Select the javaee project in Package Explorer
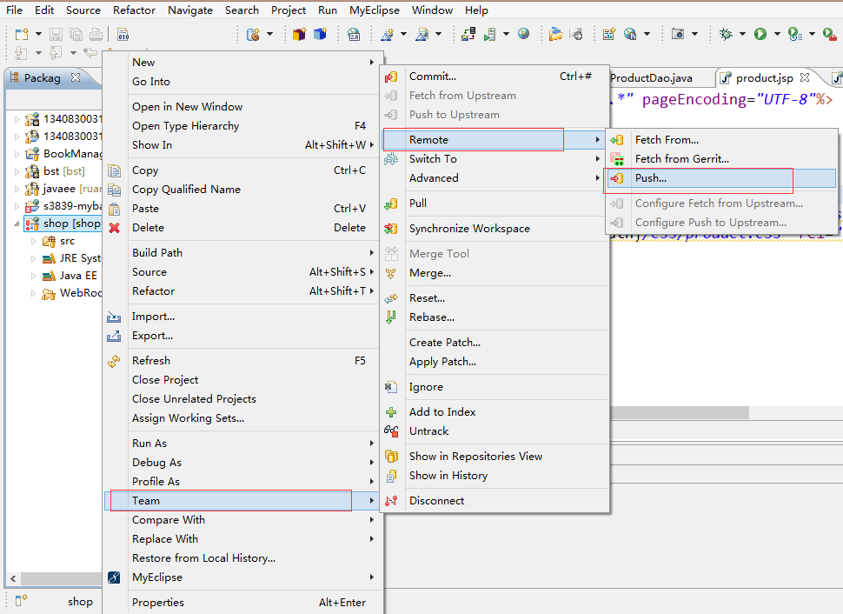The image size is (843, 614). 63,189
